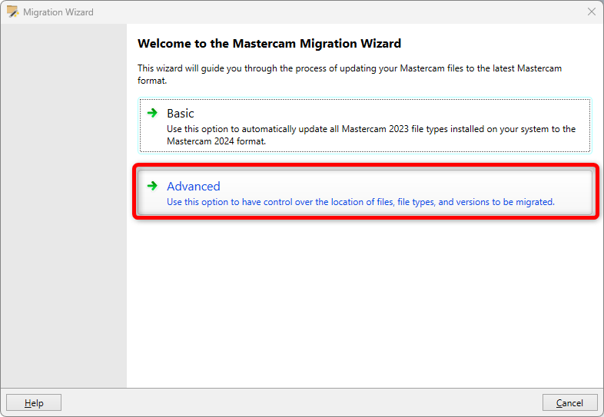Cancel the Migration Wizard

[569, 402]
